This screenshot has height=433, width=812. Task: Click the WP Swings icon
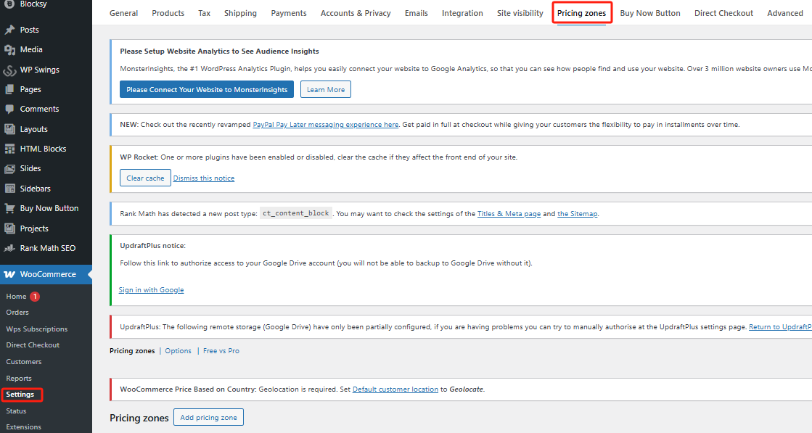coord(9,70)
